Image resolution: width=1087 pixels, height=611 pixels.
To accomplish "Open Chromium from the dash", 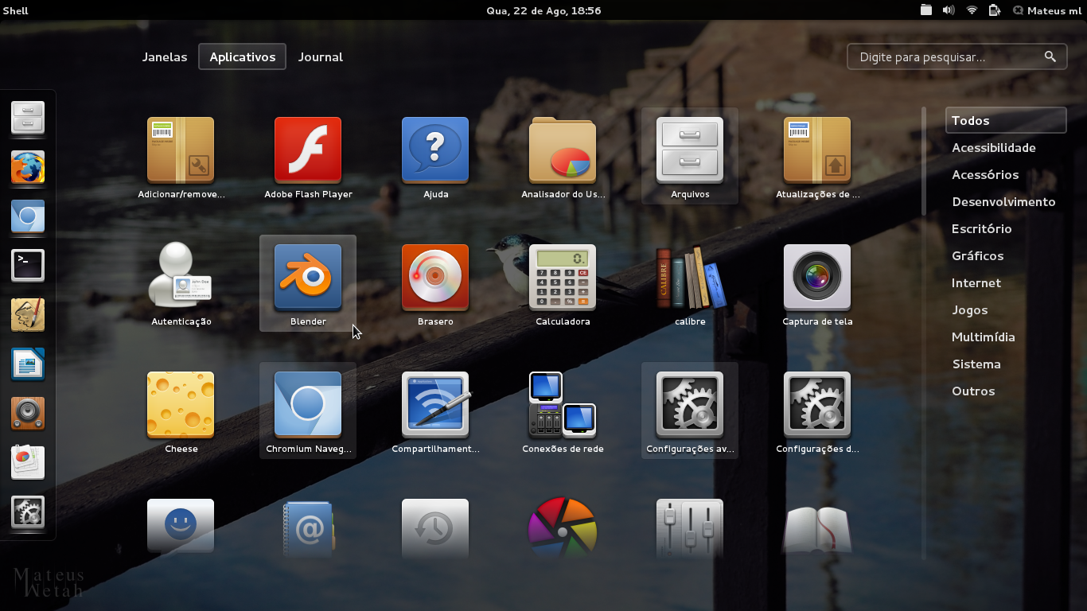I will pyautogui.click(x=28, y=216).
